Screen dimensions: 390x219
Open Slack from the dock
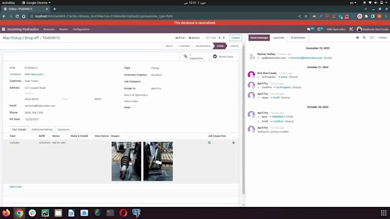(32, 213)
